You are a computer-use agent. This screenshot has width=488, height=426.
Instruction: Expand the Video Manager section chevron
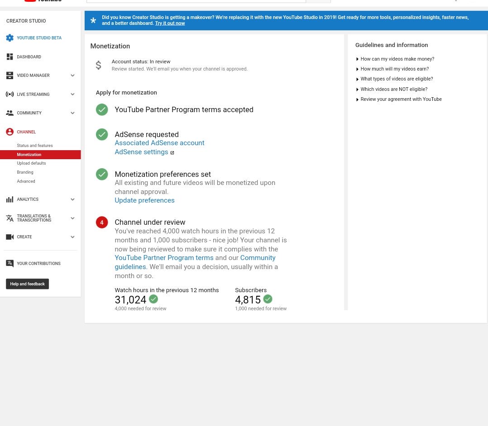click(x=72, y=75)
